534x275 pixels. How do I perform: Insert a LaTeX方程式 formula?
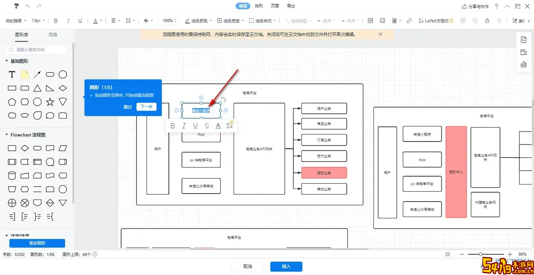point(436,21)
